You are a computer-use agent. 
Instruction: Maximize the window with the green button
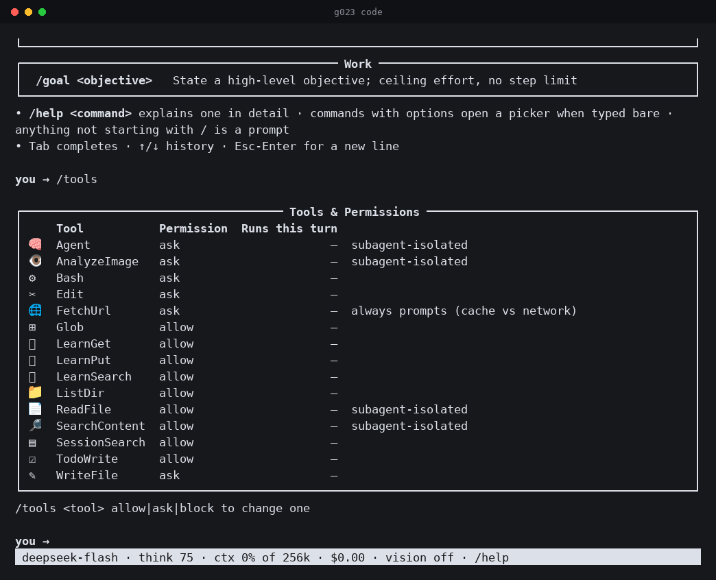pos(42,12)
